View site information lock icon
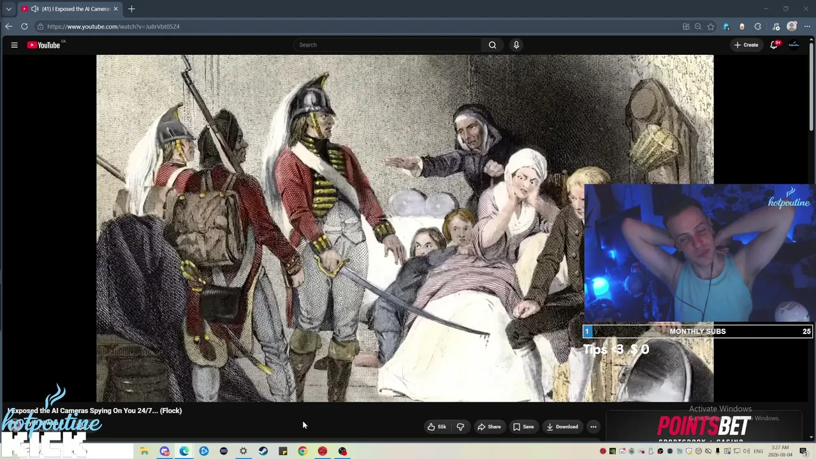The width and height of the screenshot is (816, 459). pos(40,27)
